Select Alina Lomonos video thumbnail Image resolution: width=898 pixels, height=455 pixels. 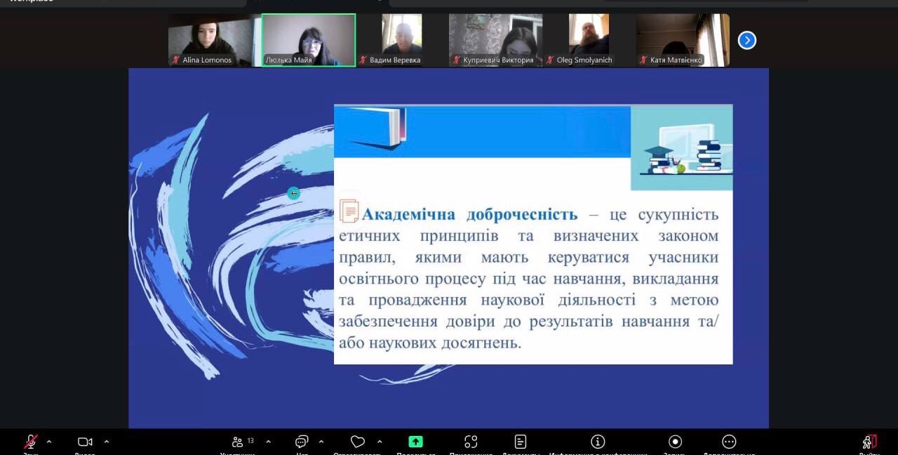(x=210, y=40)
